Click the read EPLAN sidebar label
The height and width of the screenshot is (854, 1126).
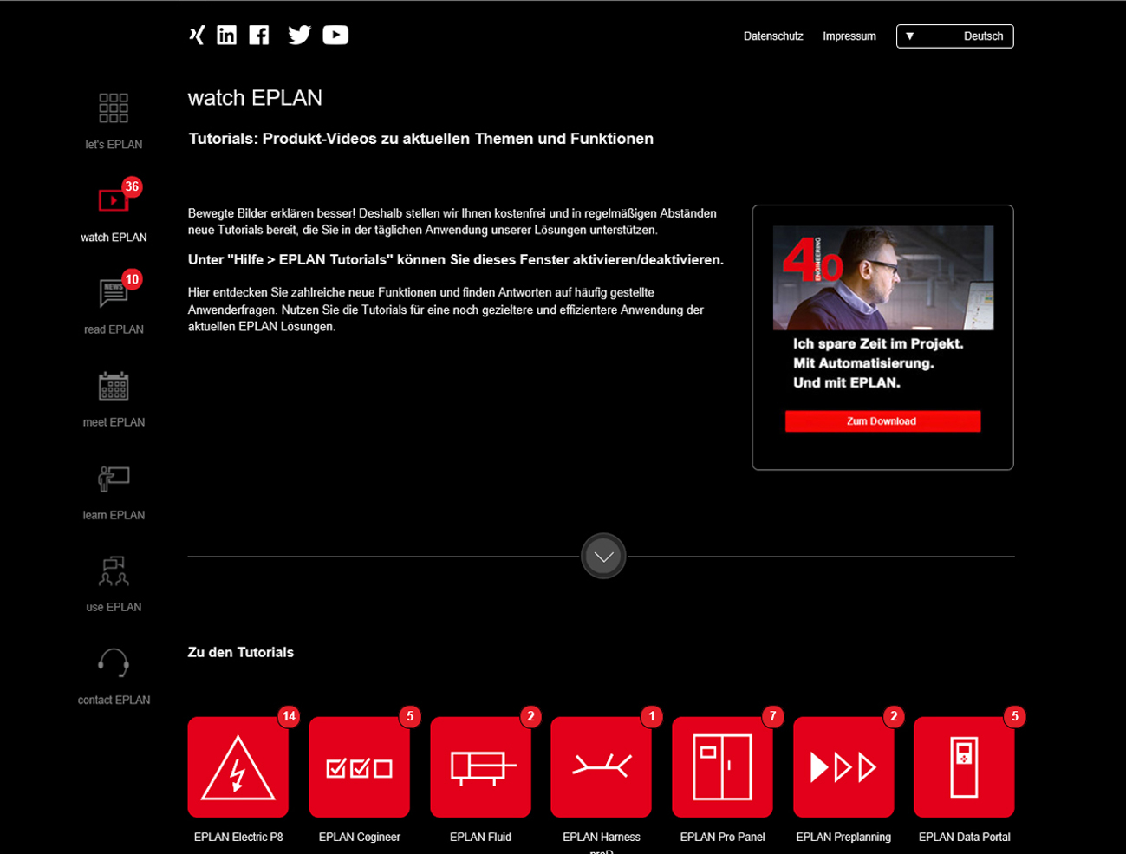point(114,329)
